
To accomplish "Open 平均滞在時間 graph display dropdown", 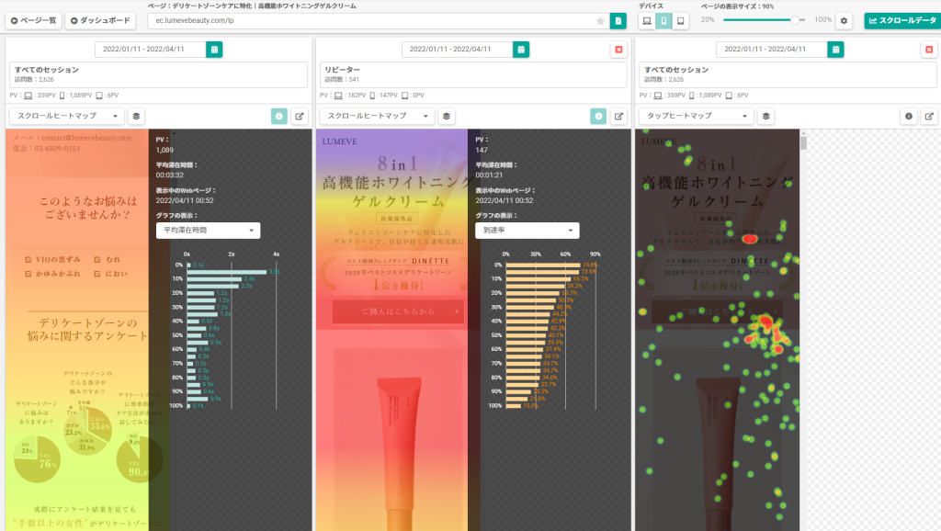I will pyautogui.click(x=209, y=231).
